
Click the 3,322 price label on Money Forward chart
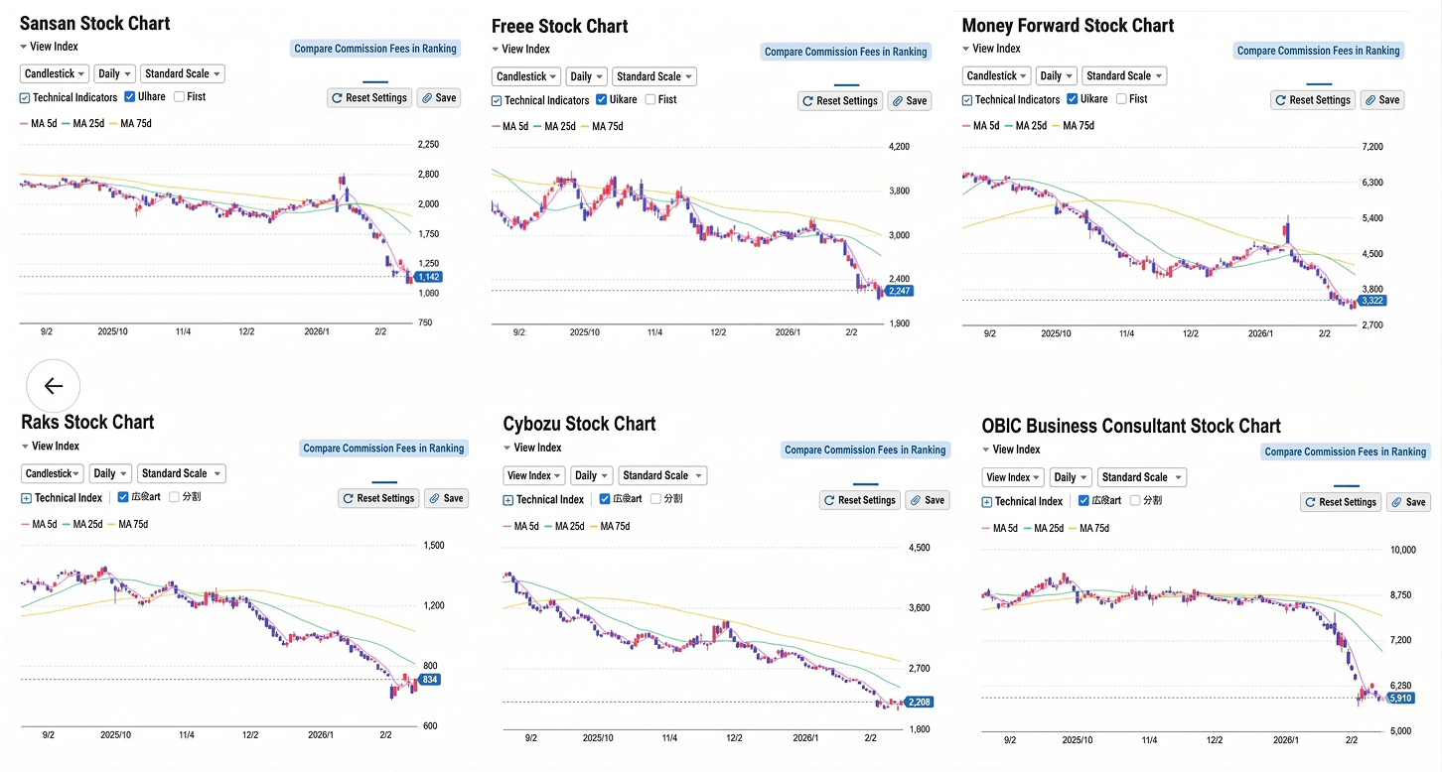click(x=1371, y=300)
